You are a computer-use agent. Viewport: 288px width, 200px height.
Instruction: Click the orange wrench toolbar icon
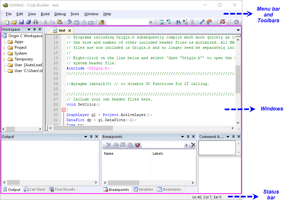209,22
